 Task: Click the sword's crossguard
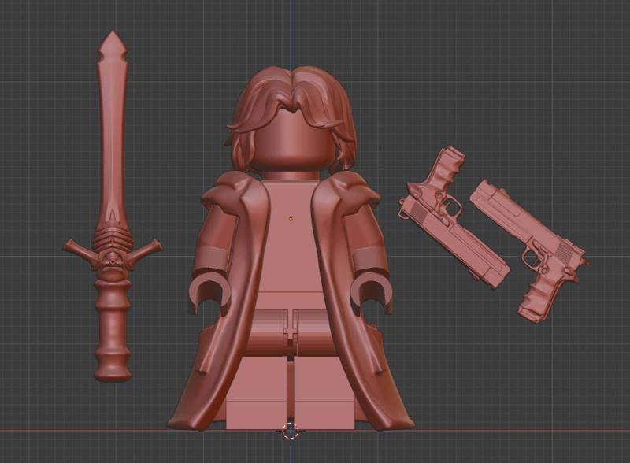[x=113, y=254]
